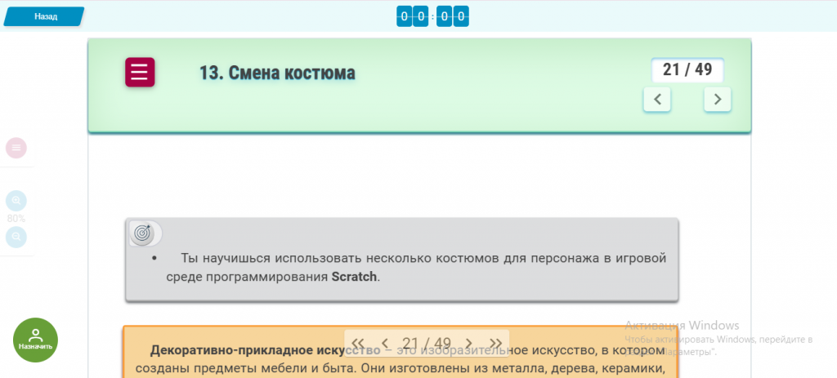Click person icon on green Назначить button
The width and height of the screenshot is (837, 378).
(x=35, y=335)
